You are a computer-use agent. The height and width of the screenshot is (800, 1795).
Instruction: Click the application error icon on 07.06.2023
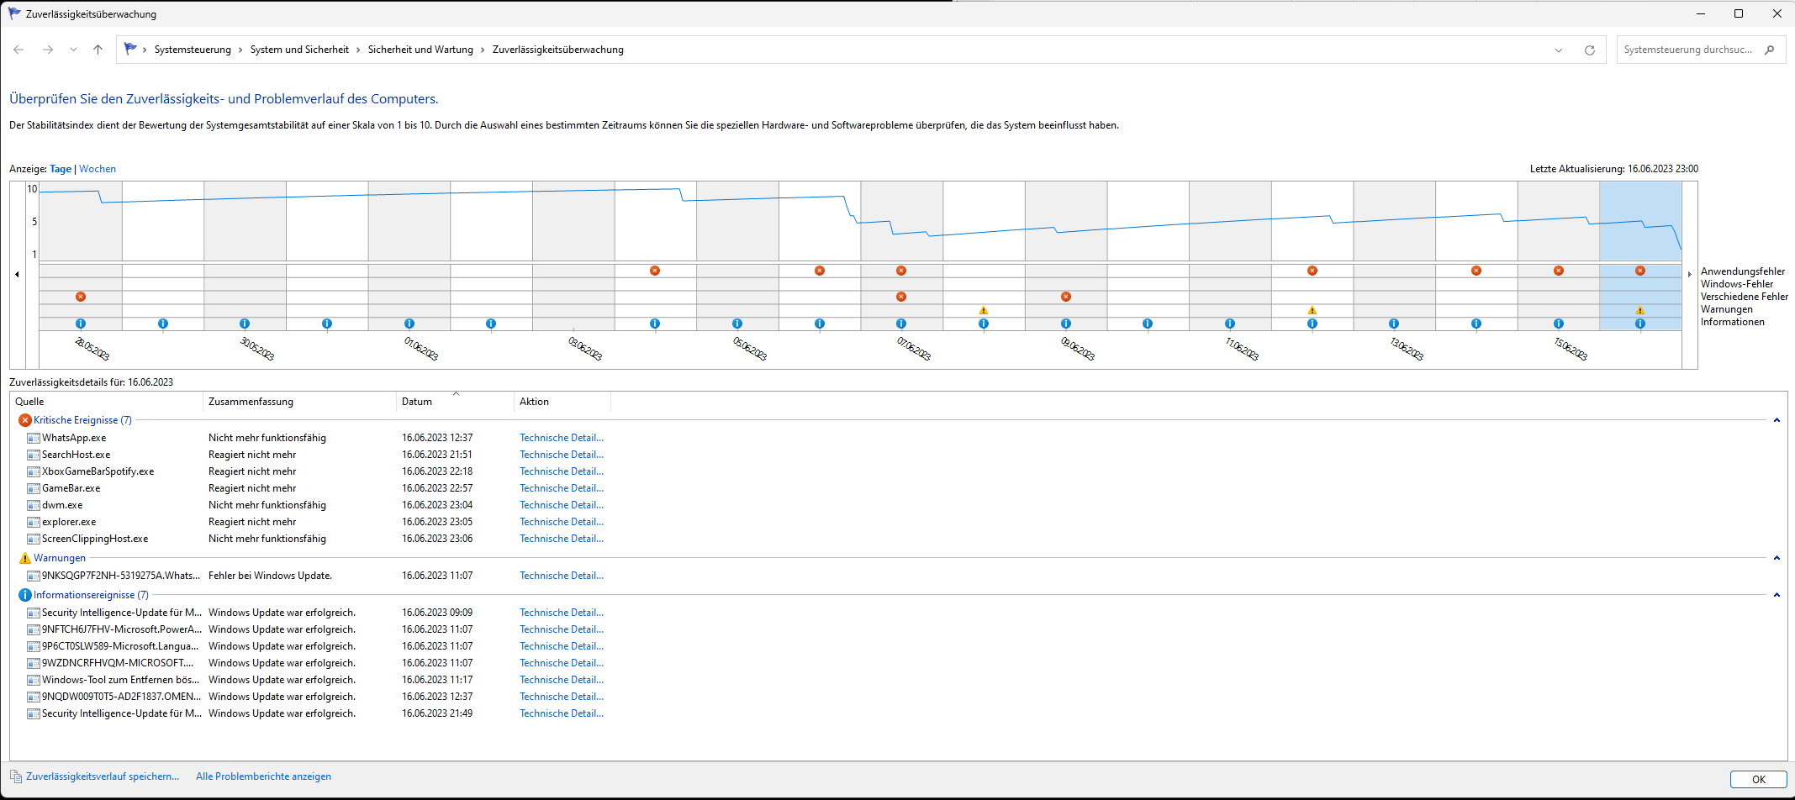click(x=901, y=271)
